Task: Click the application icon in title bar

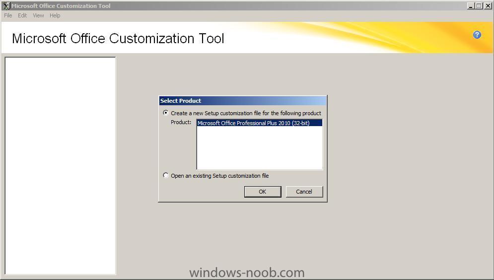Action: pyautogui.click(x=6, y=5)
